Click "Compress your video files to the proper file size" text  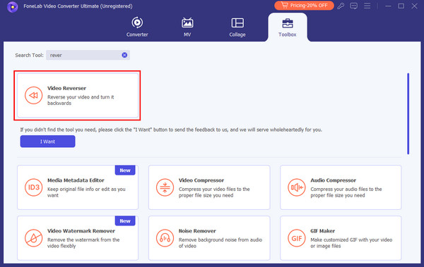pos(214,192)
